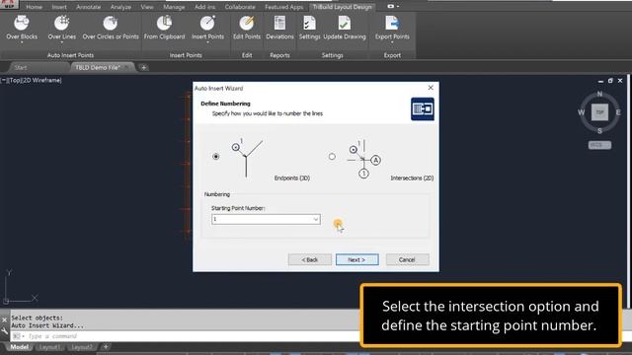
Task: Open the View ribbon tab
Action: click(x=147, y=7)
